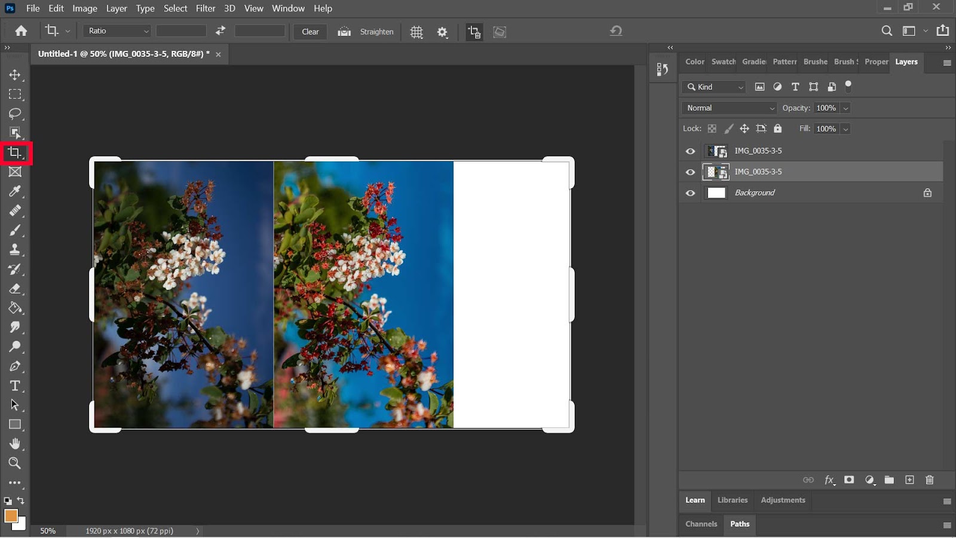Select the Move tool
The image size is (956, 538).
(15, 75)
